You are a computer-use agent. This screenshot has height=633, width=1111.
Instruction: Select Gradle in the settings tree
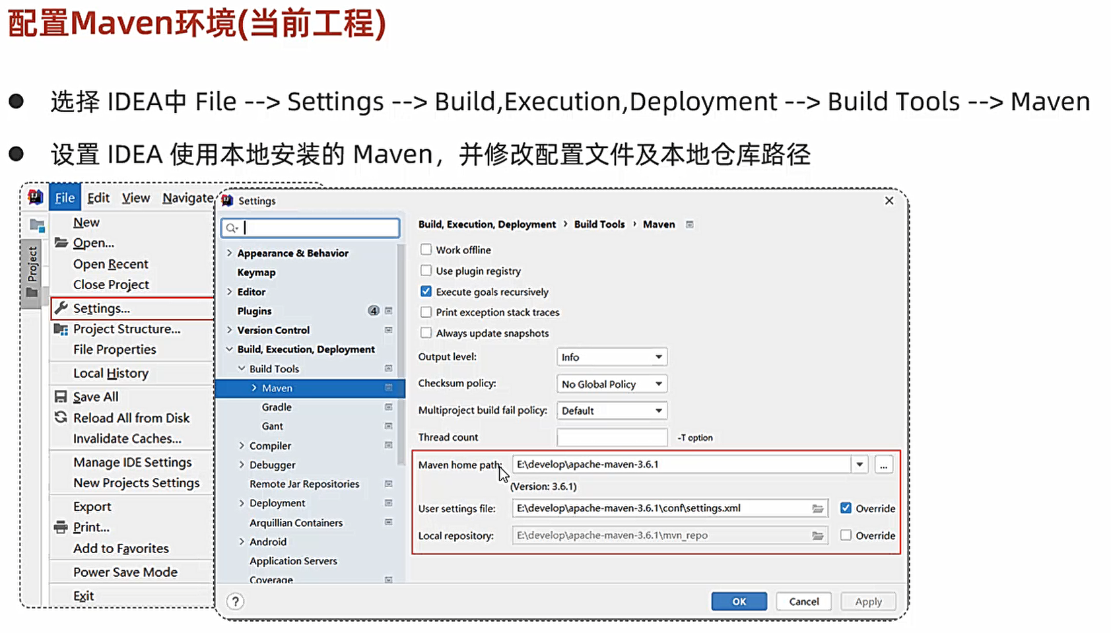tap(277, 407)
